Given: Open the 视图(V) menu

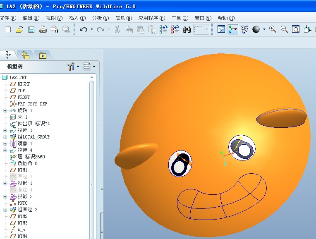Looking at the screenshot, I should coord(54,18).
